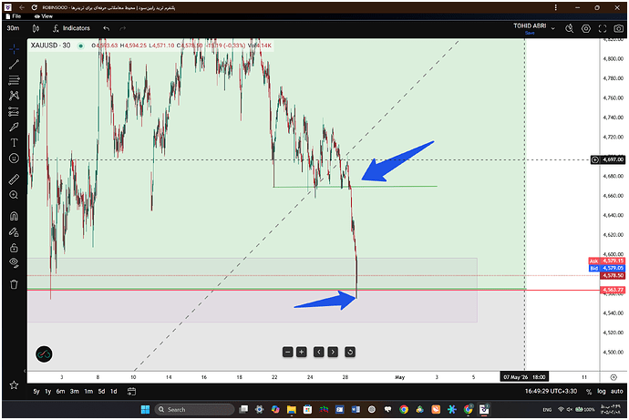This screenshot has width=629, height=420.
Task: Open the title bar three-dot menu
Action: point(555,7)
